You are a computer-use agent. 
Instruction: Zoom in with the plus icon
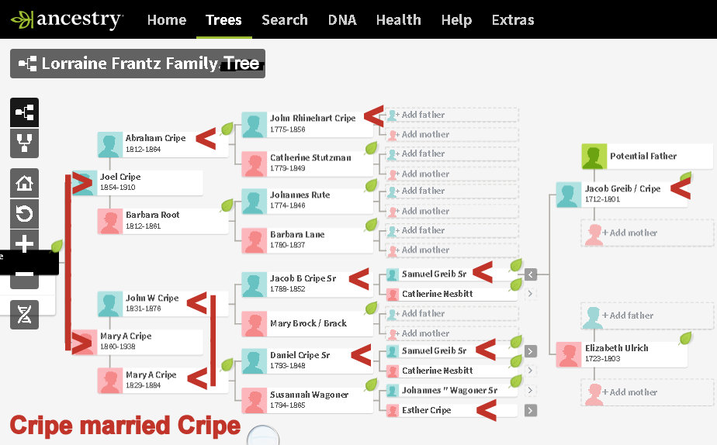click(24, 243)
